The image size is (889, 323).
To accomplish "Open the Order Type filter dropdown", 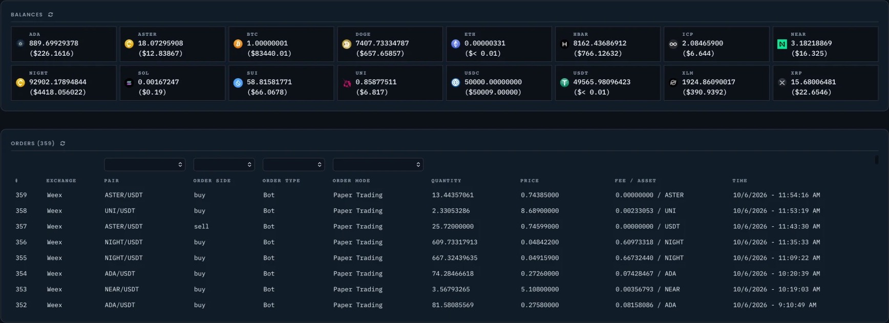I will tap(293, 164).
